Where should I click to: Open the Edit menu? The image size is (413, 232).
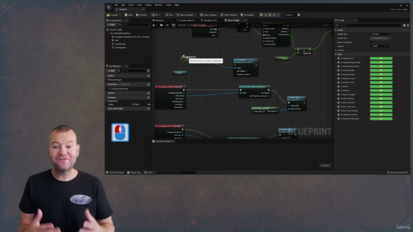pyautogui.click(x=123, y=5)
